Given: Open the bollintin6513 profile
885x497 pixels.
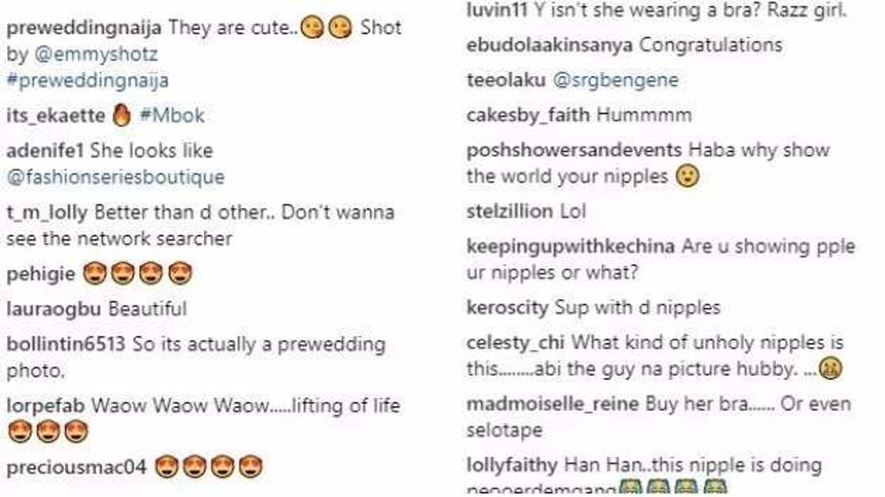Looking at the screenshot, I should pos(66,345).
